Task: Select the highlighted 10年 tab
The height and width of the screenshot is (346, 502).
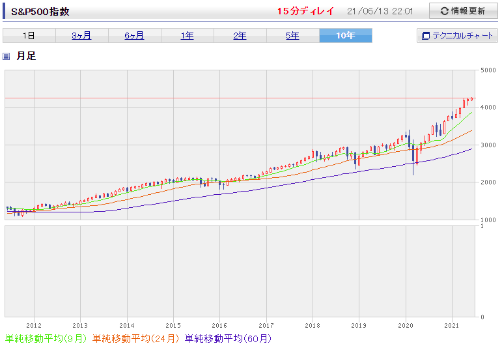Action: tap(346, 36)
